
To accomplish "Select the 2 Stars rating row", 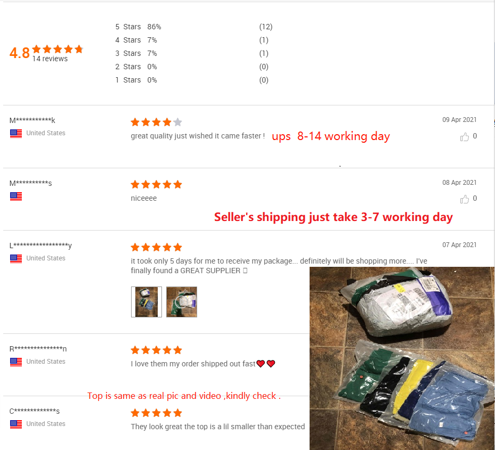I will [x=128, y=67].
